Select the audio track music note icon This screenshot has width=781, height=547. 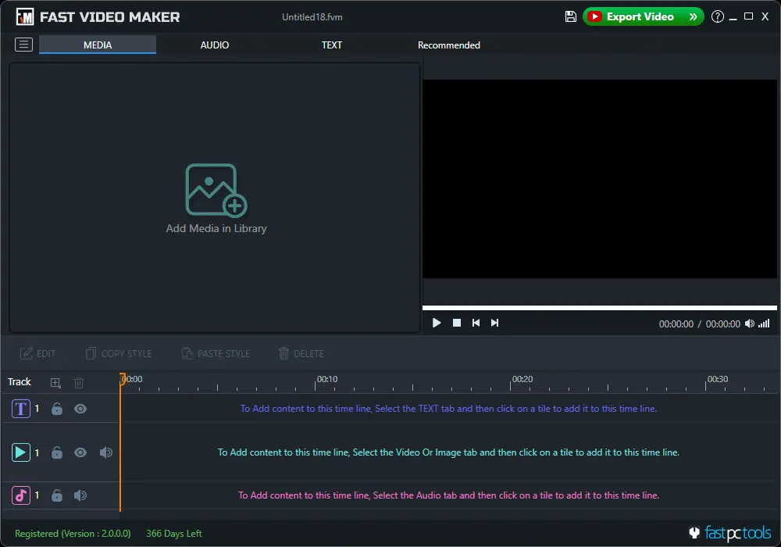click(21, 495)
